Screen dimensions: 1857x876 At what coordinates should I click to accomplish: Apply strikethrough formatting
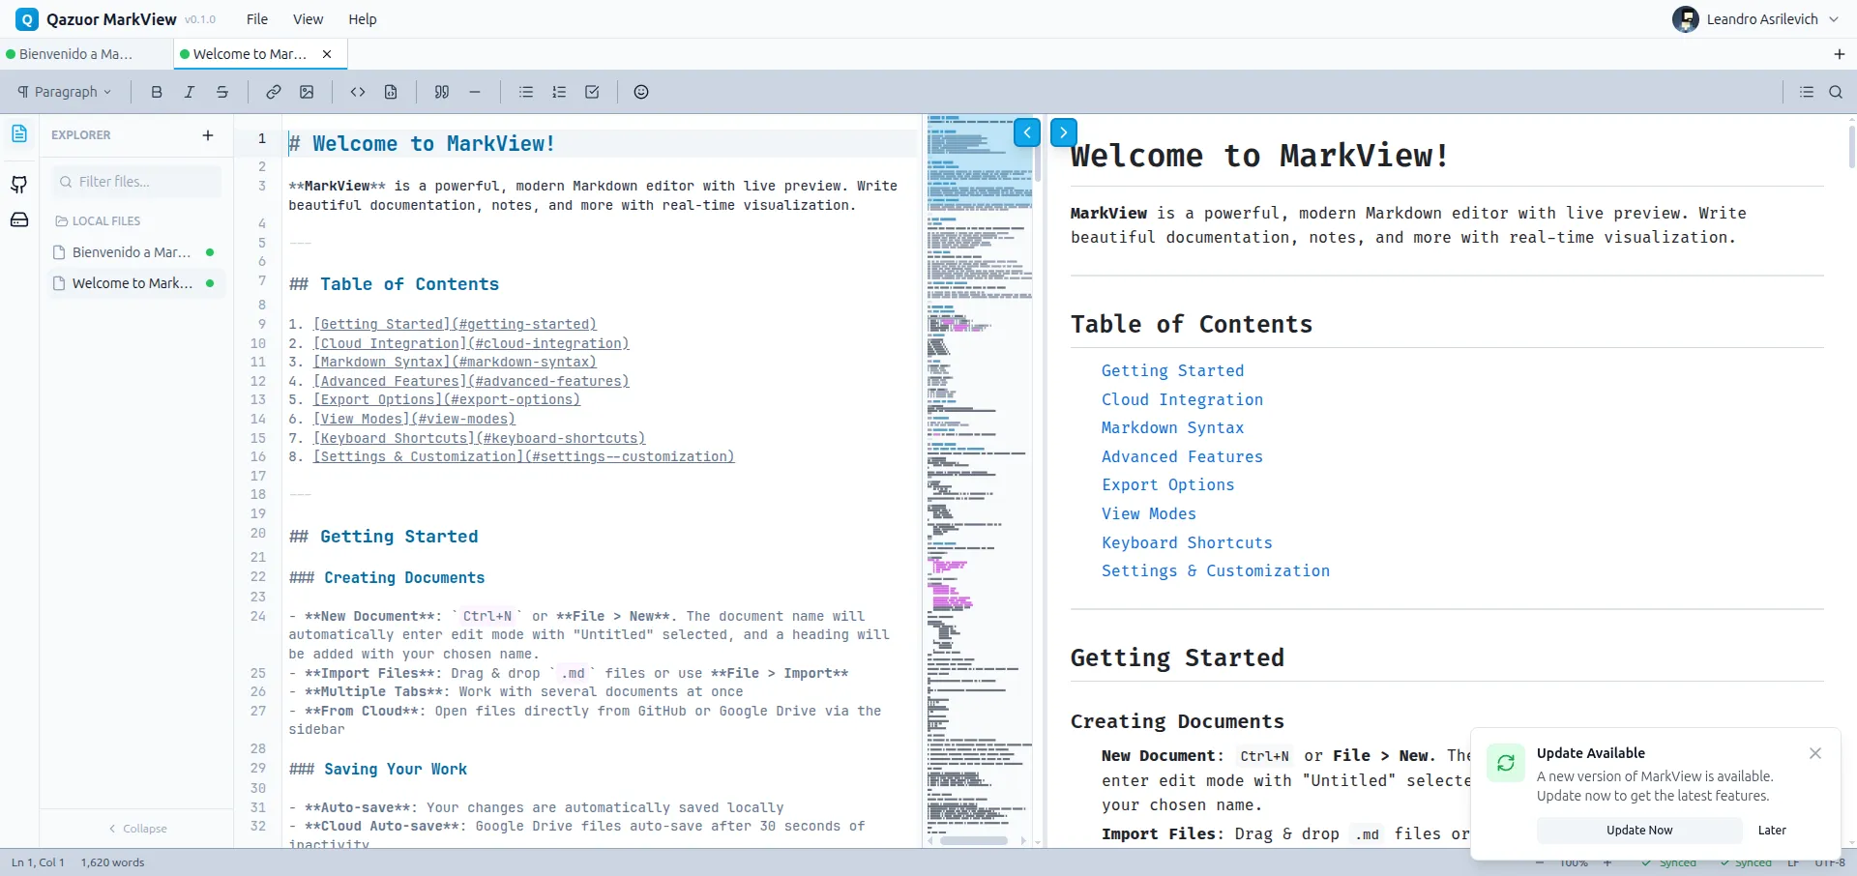tap(222, 92)
